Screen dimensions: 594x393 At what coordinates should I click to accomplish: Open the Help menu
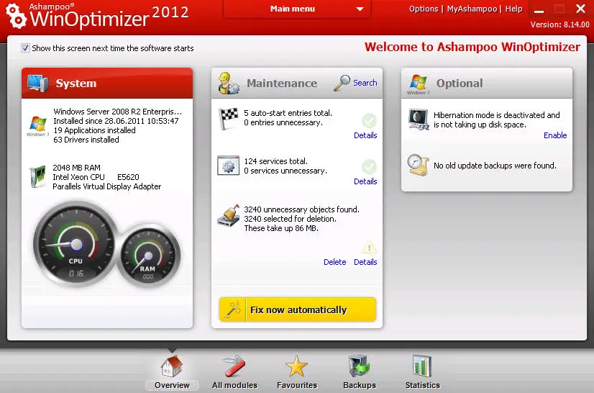513,9
